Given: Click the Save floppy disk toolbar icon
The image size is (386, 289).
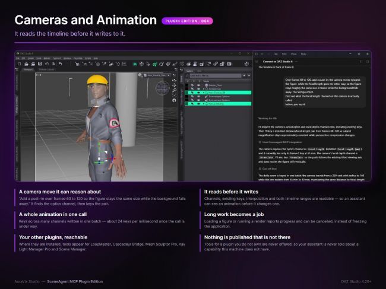Looking at the screenshot, I should (x=40, y=64).
